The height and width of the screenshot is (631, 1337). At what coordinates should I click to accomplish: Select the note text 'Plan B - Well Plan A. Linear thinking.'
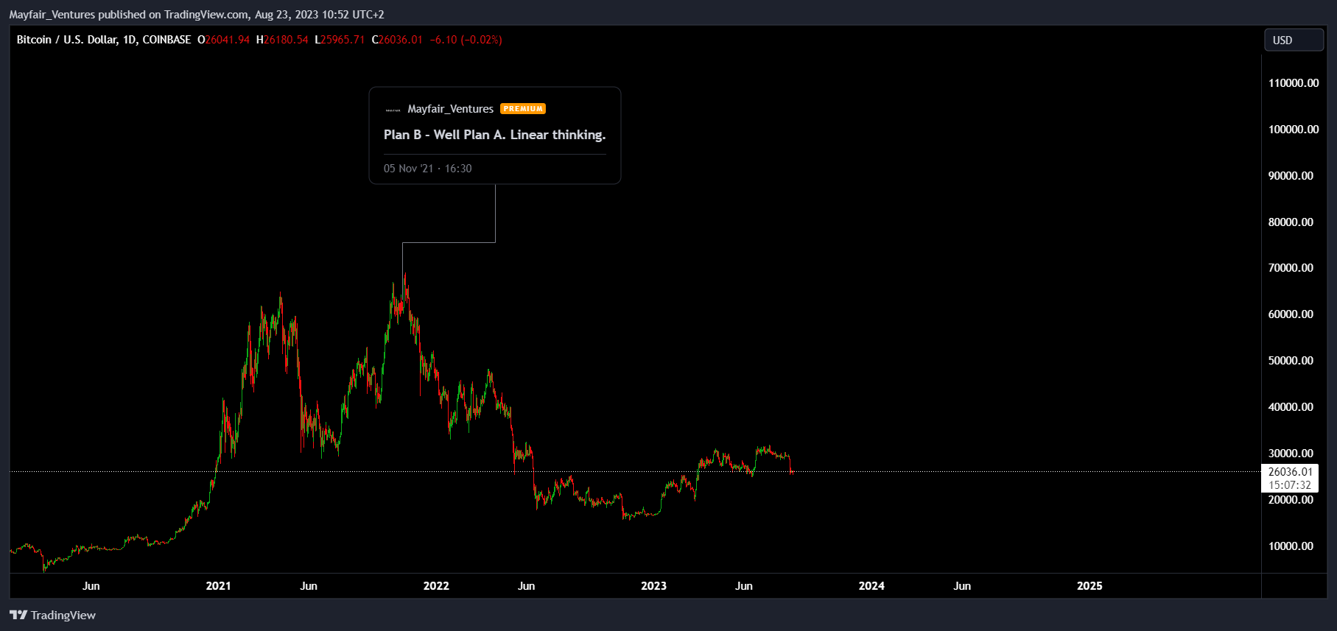[x=494, y=135]
